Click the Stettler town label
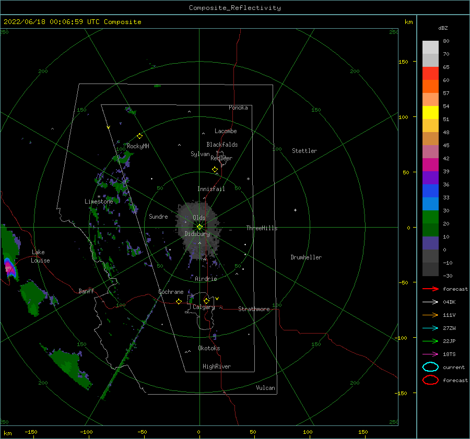Viewport: 470px width, 439px height. tap(304, 151)
